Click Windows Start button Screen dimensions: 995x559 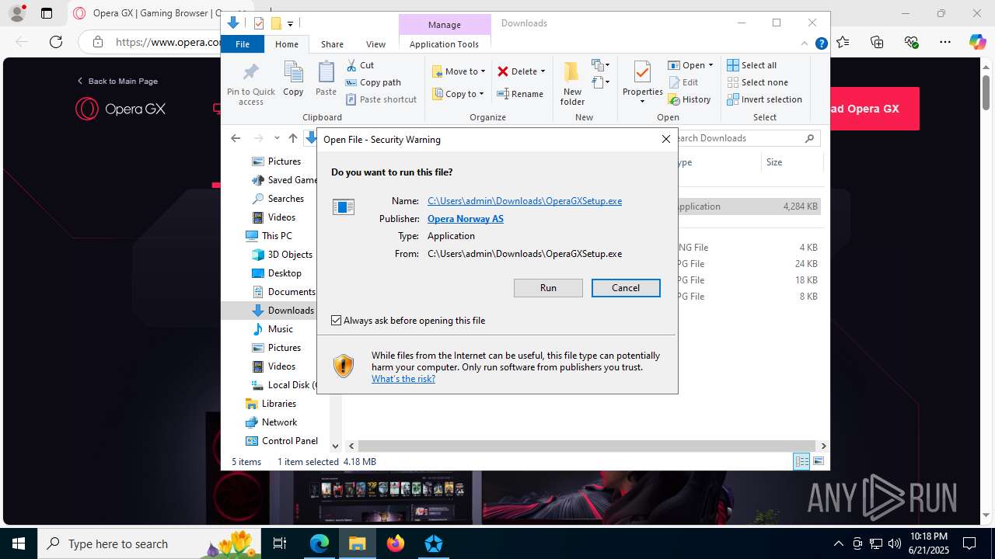coord(18,543)
